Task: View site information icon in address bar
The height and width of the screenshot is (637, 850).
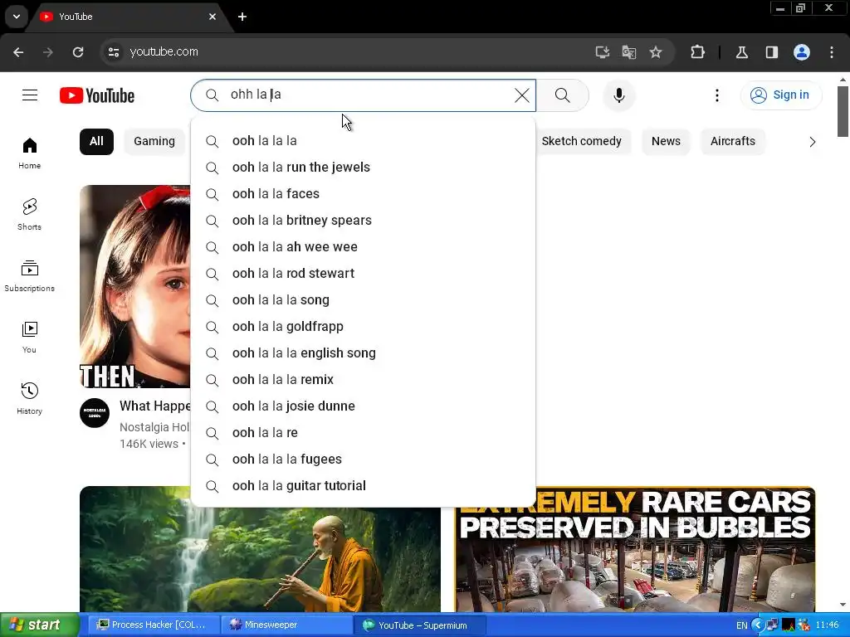Action: 113,52
